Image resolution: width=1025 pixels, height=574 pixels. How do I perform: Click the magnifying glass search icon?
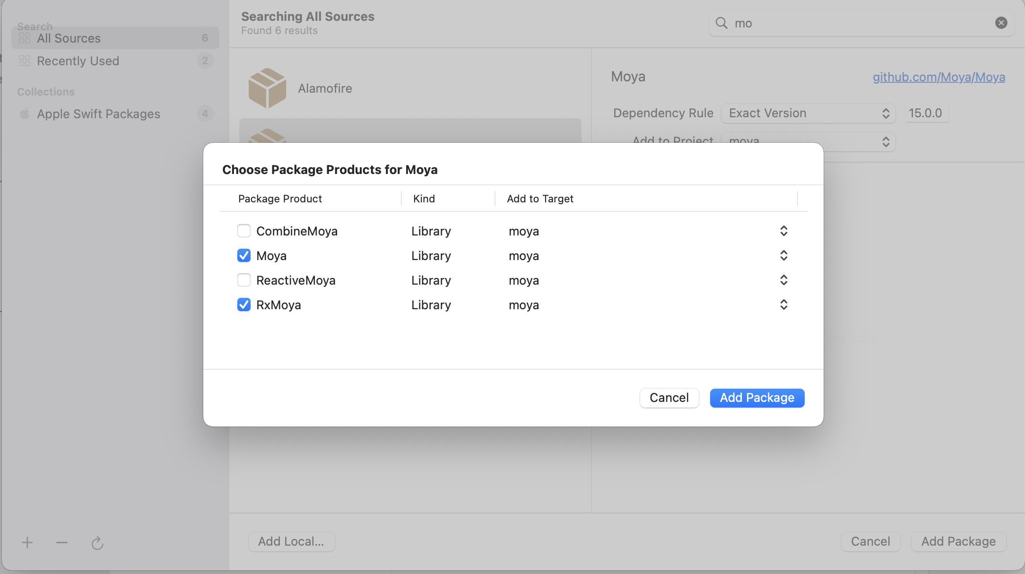pyautogui.click(x=721, y=23)
